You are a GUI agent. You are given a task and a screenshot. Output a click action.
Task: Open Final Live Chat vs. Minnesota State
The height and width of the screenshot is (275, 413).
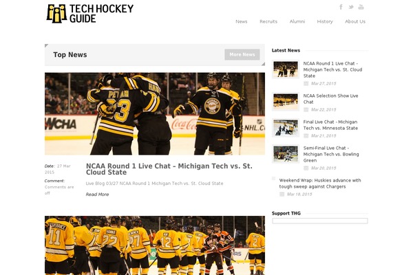point(330,125)
